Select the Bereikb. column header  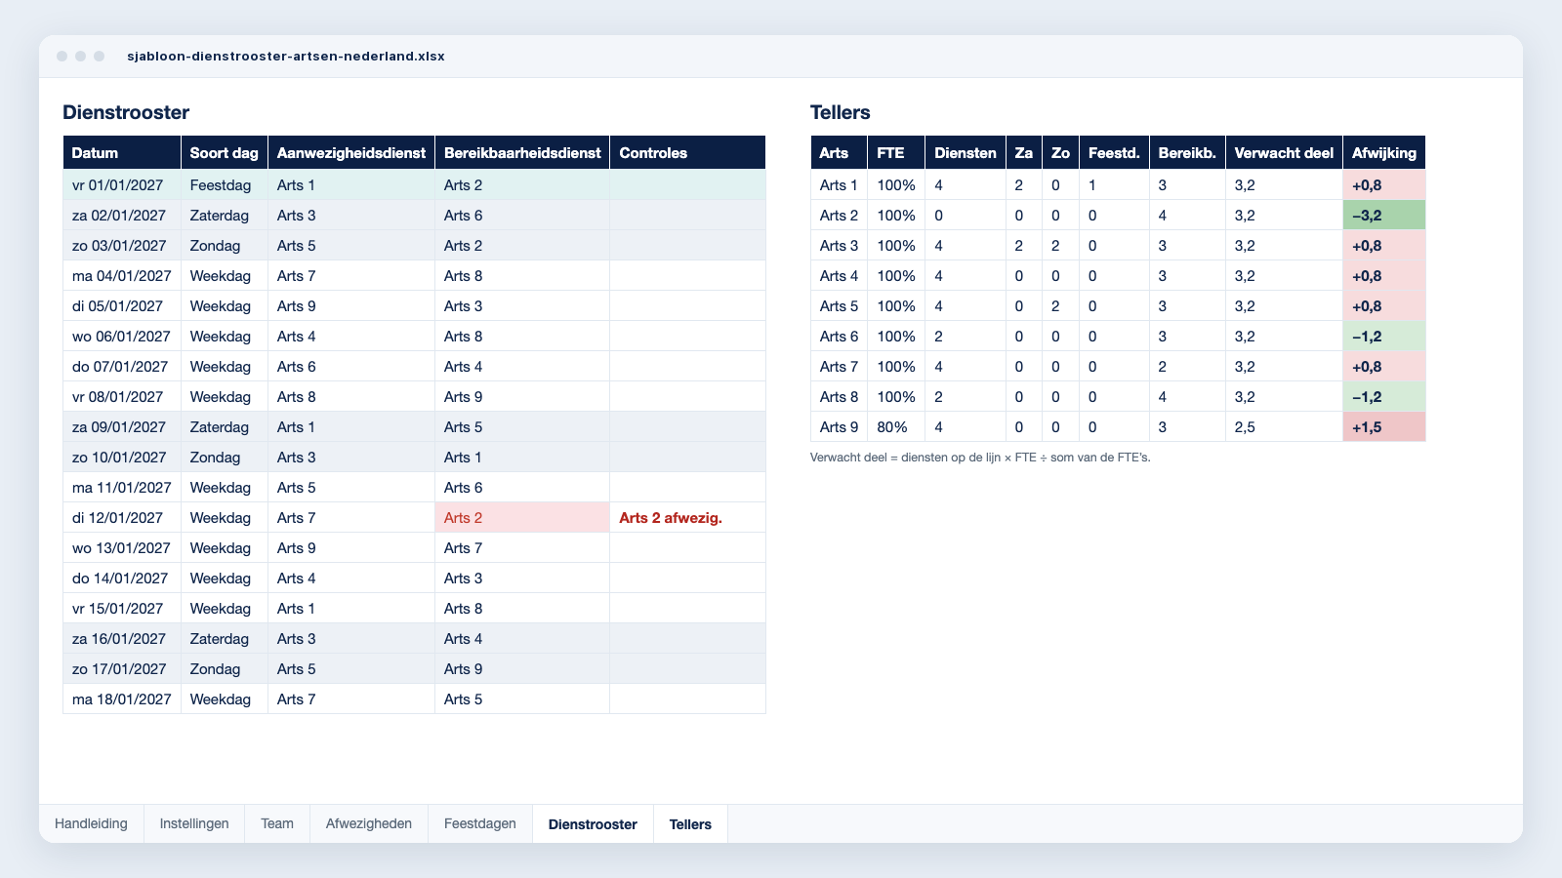[x=1187, y=153]
